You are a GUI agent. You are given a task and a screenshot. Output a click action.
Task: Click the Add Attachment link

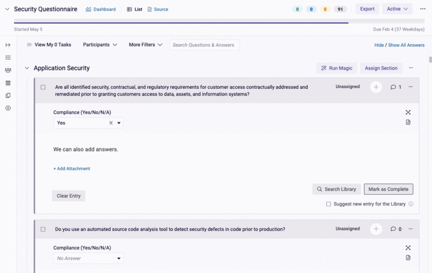point(72,168)
